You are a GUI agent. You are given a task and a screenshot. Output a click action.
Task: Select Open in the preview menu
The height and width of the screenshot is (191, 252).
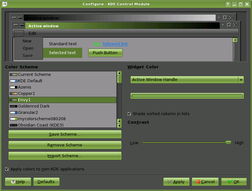tap(28, 48)
